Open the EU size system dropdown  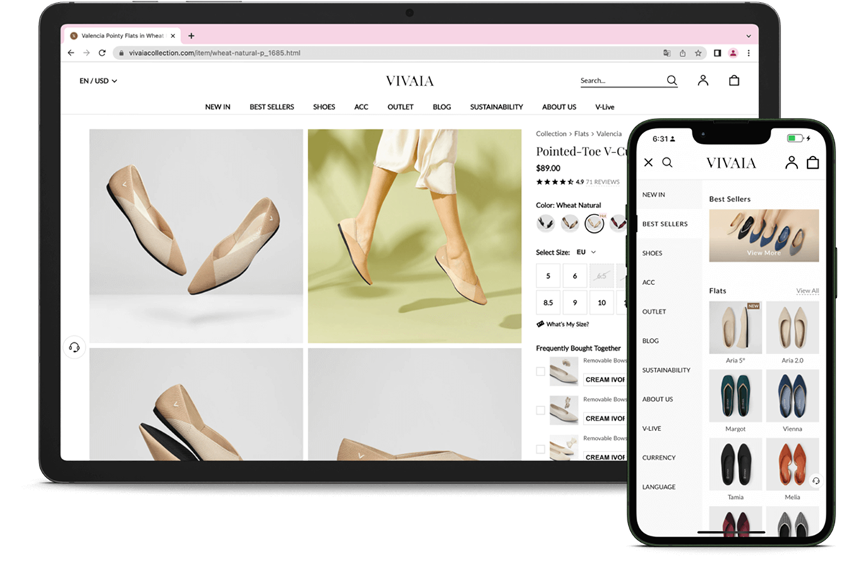[x=586, y=252]
